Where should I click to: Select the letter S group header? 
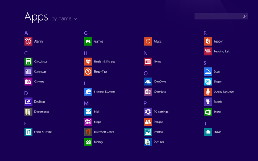205,63
